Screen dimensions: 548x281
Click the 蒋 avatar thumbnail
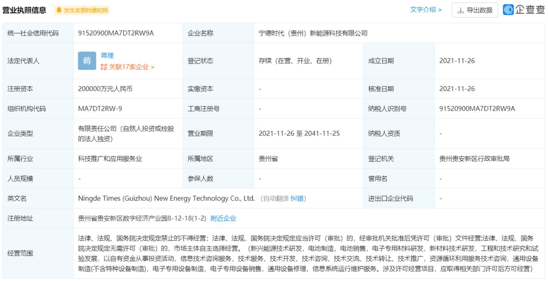coord(87,61)
